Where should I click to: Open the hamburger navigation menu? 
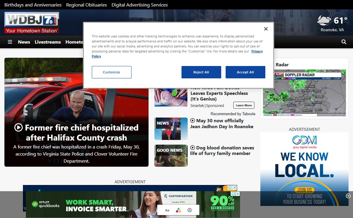point(10,42)
